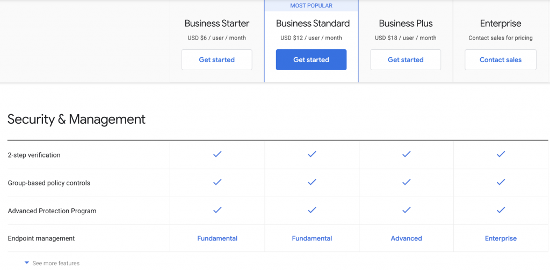Click Enterprise's Group-based policy controls checkmark
Image resolution: width=550 pixels, height=270 pixels.
coord(501,182)
